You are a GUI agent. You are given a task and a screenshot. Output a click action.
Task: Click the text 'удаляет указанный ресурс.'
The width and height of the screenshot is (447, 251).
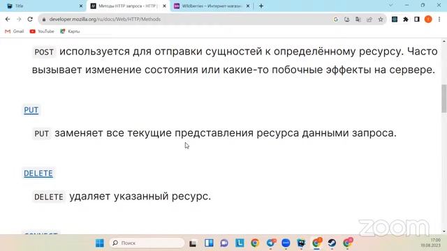pyautogui.click(x=140, y=197)
